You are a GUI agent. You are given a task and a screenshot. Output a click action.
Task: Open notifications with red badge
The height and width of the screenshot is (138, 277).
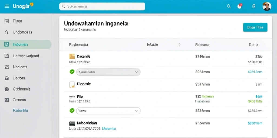point(240,6)
